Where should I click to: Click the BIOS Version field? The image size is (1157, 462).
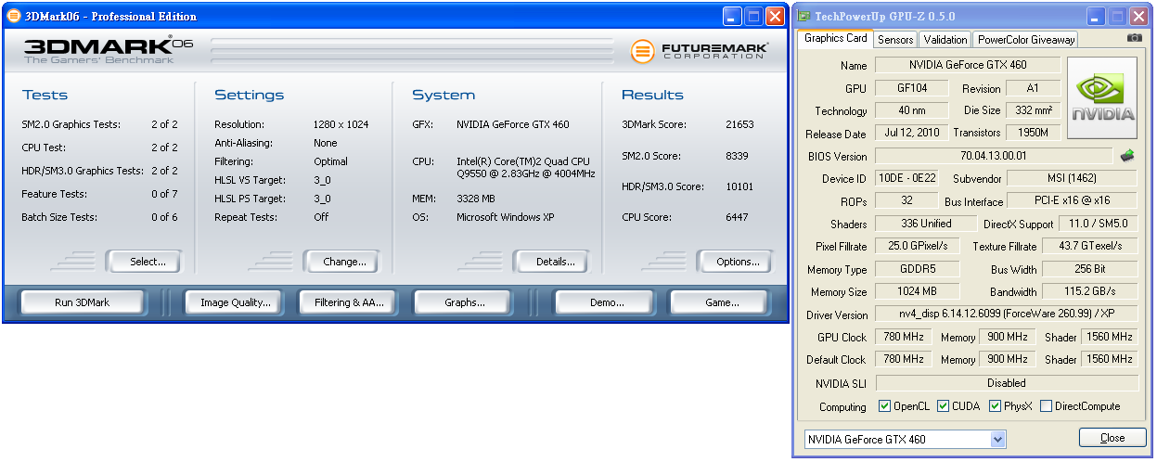[x=993, y=156]
